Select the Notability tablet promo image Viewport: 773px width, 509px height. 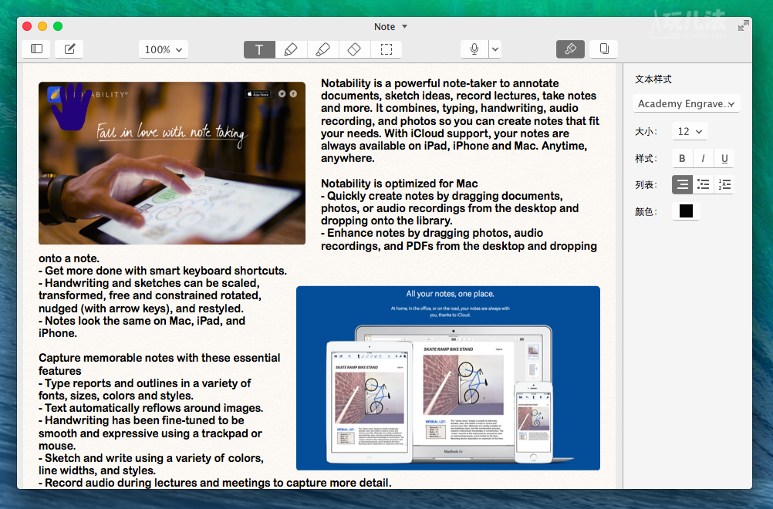pos(171,163)
